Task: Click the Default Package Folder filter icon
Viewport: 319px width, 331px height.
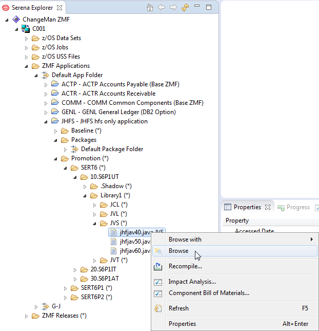Action: pos(74,149)
